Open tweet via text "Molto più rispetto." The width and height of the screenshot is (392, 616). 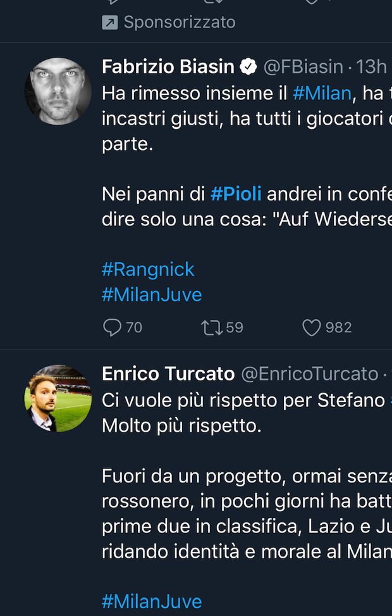[181, 425]
